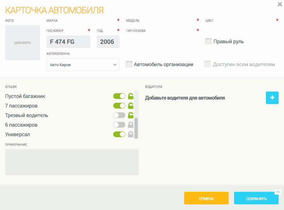The width and height of the screenshot is (284, 210).
Task: Click the lock icon beside Трезвый водитель
Action: click(x=130, y=115)
